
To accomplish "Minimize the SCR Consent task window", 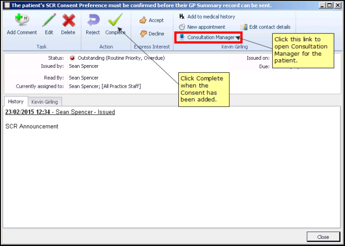I will pos(322,5).
